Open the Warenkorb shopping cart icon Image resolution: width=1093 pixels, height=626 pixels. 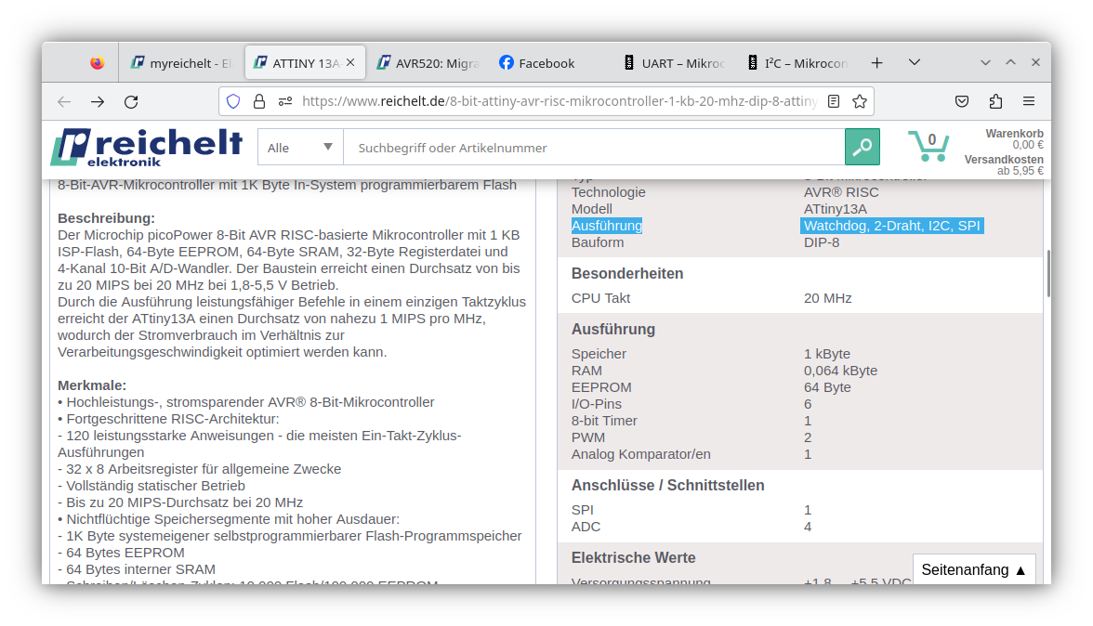coord(928,147)
